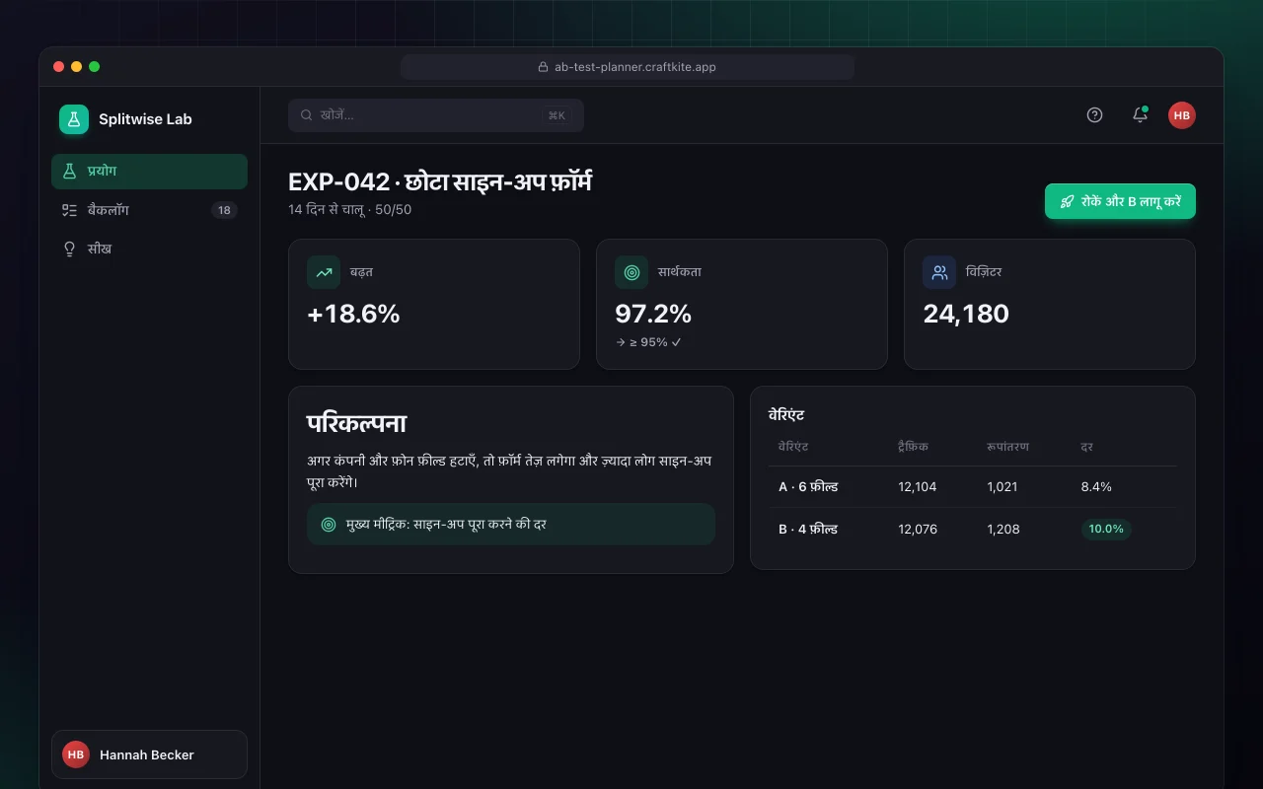
Task: Click the backlog count badge 18
Action: (x=224, y=210)
